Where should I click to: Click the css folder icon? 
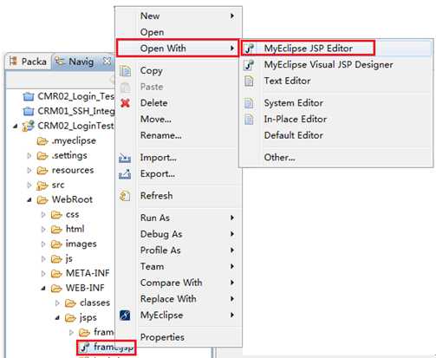point(56,215)
